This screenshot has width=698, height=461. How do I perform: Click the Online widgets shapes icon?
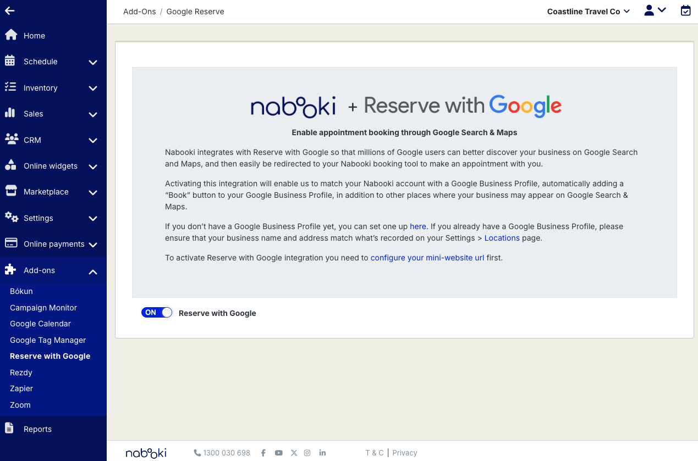click(x=10, y=165)
